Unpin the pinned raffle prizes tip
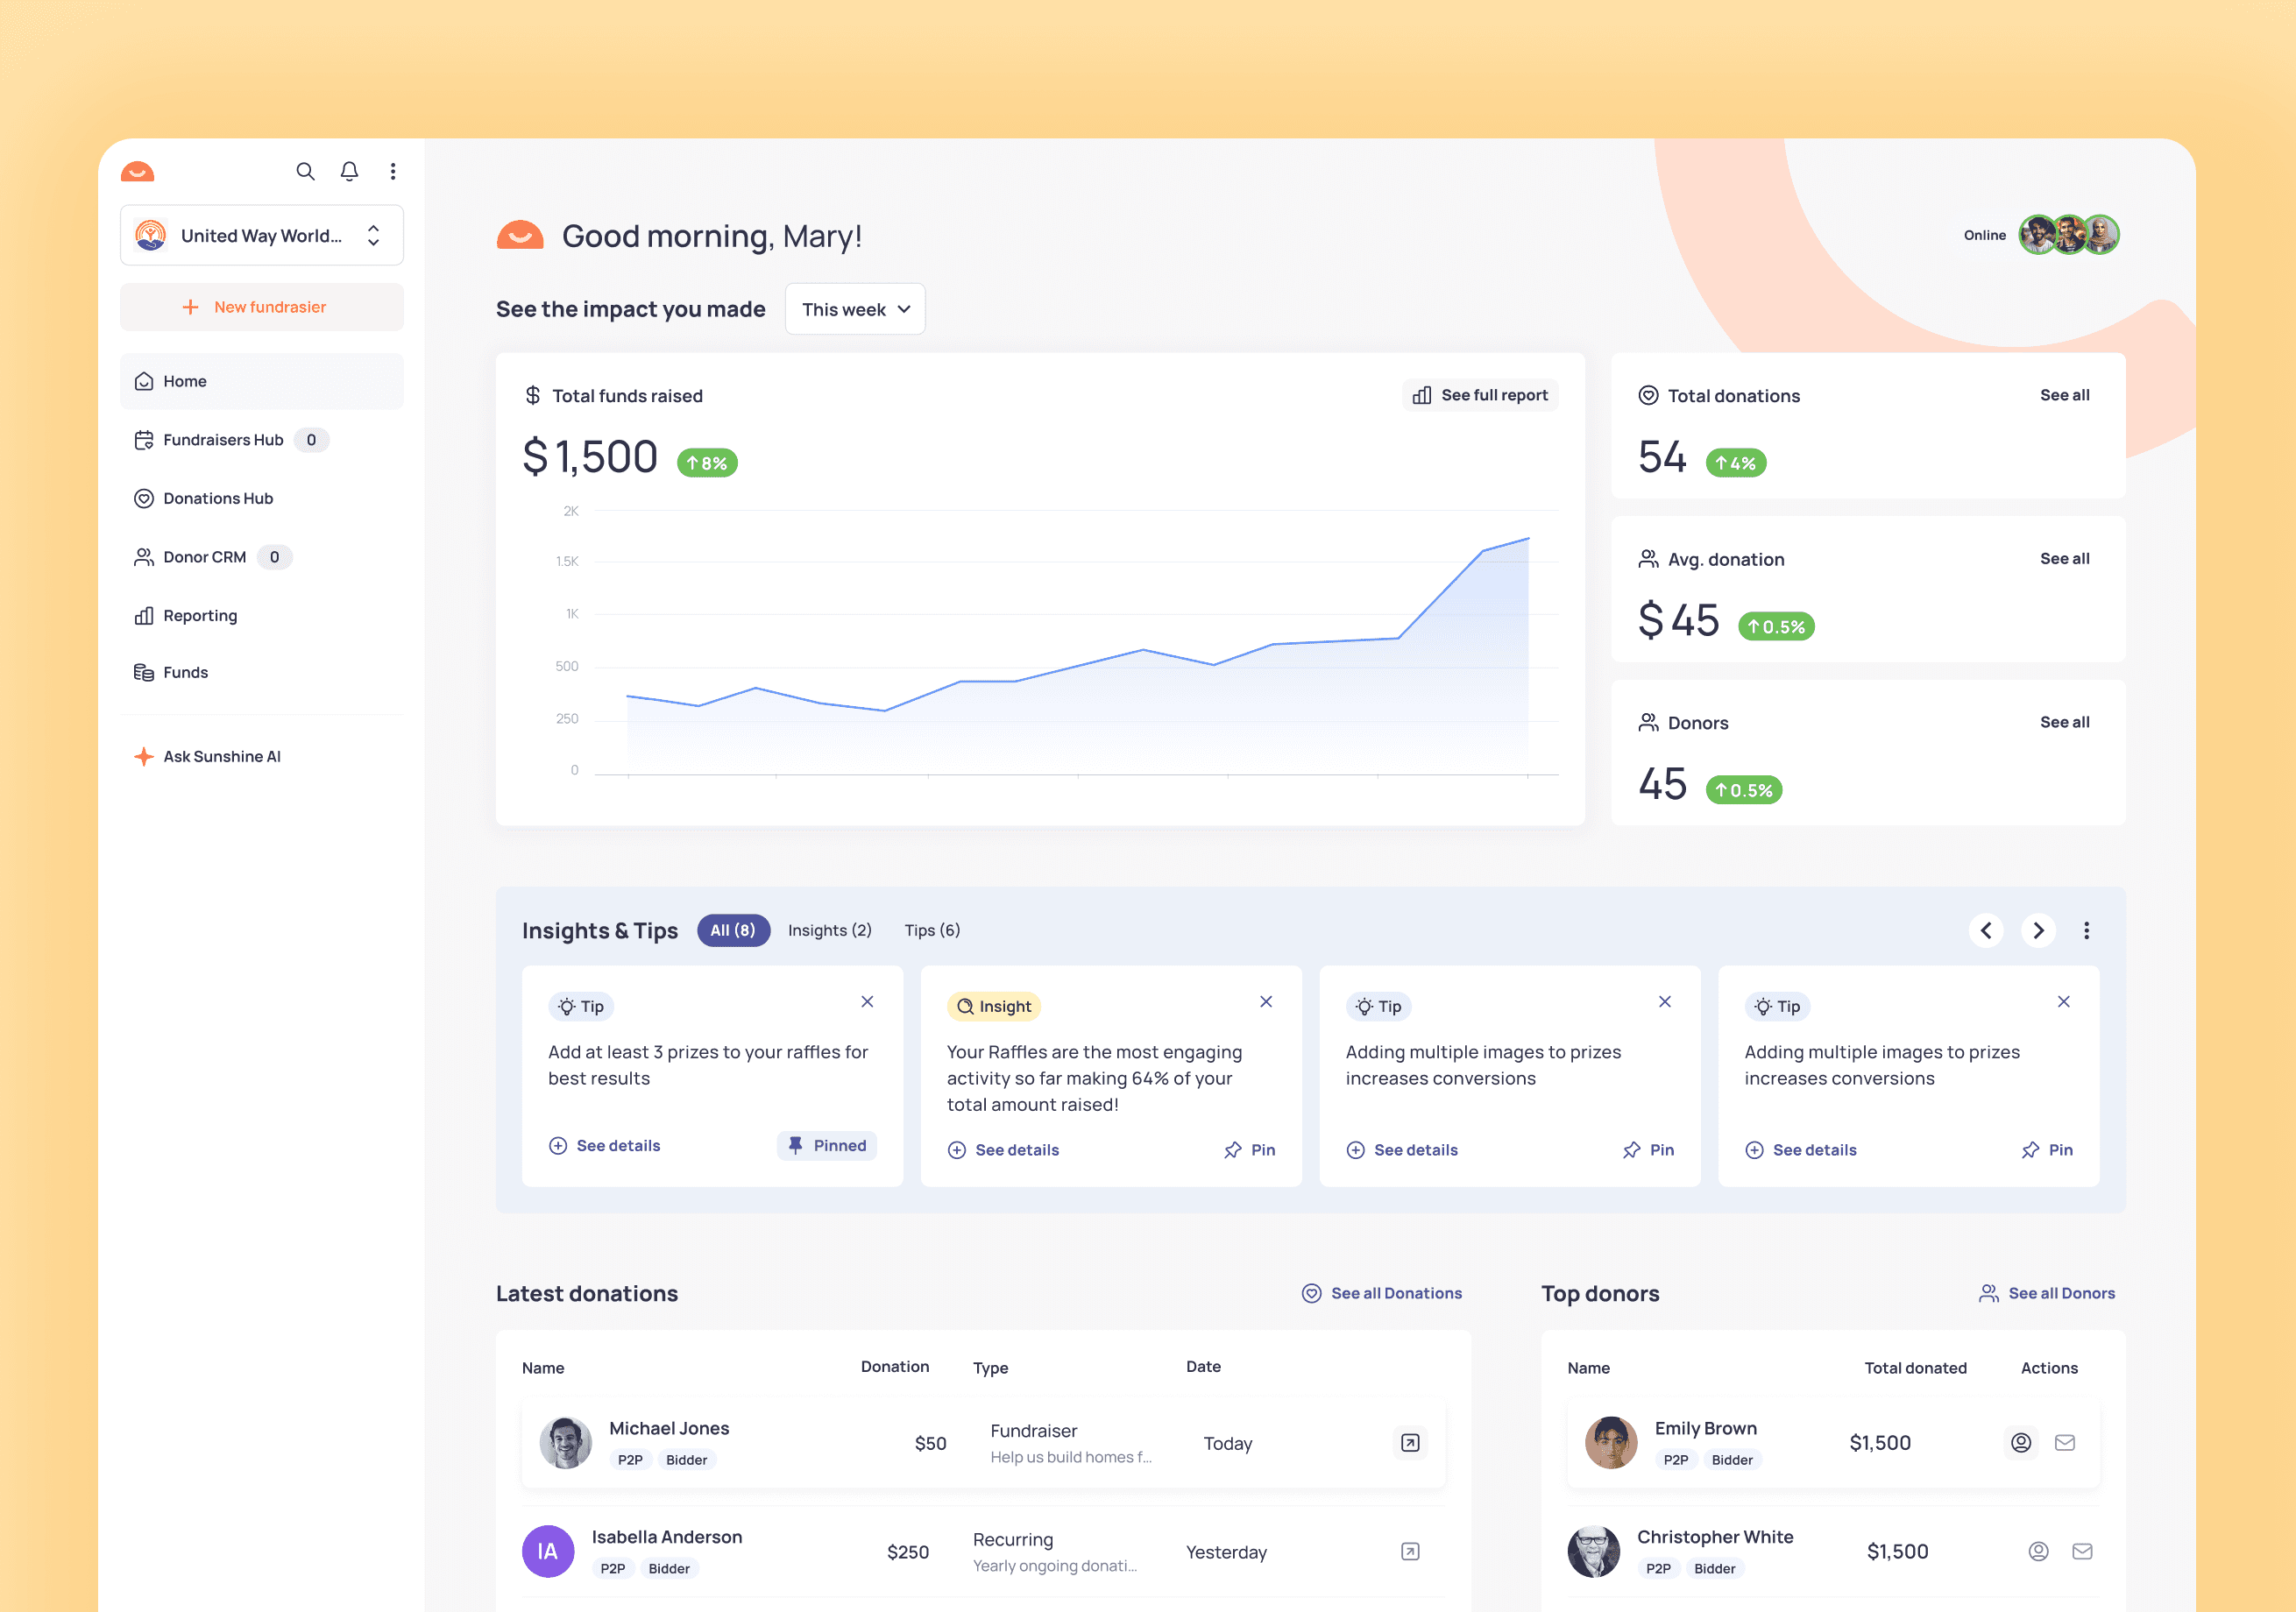This screenshot has width=2296, height=1612. coord(826,1145)
